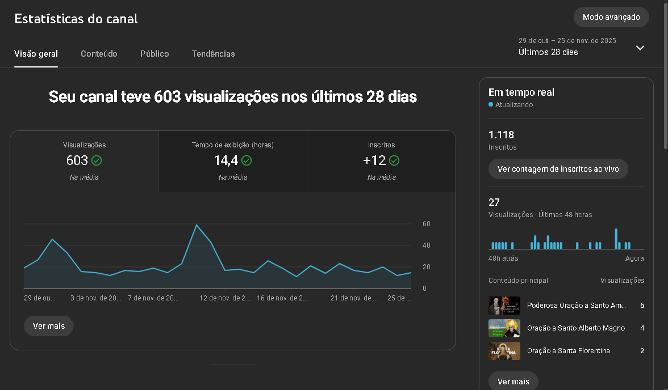Click the 21 de nov. date axis label
The image size is (668, 390).
[x=354, y=298]
